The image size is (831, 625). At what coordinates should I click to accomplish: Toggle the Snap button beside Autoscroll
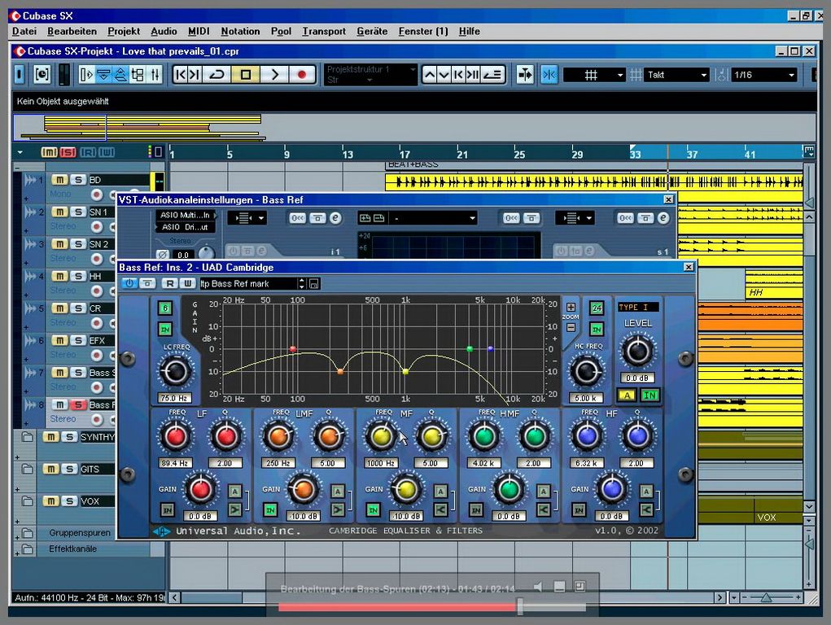tap(549, 75)
